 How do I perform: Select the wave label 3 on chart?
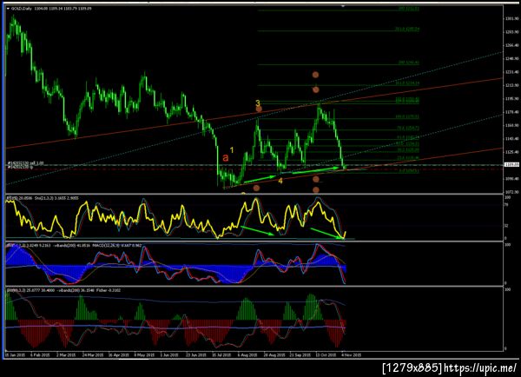pos(258,103)
